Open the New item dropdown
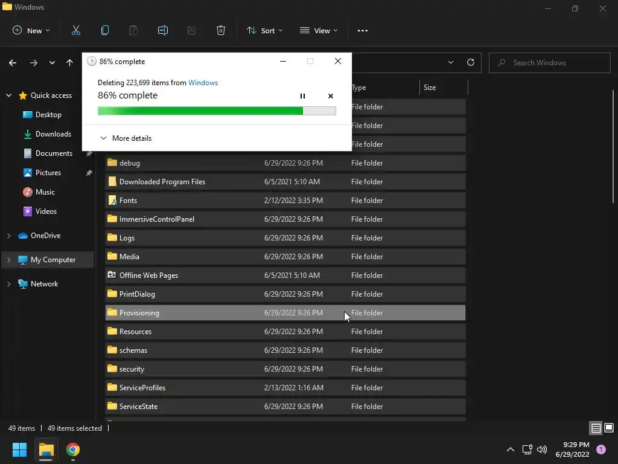618x464 pixels. pyautogui.click(x=31, y=30)
